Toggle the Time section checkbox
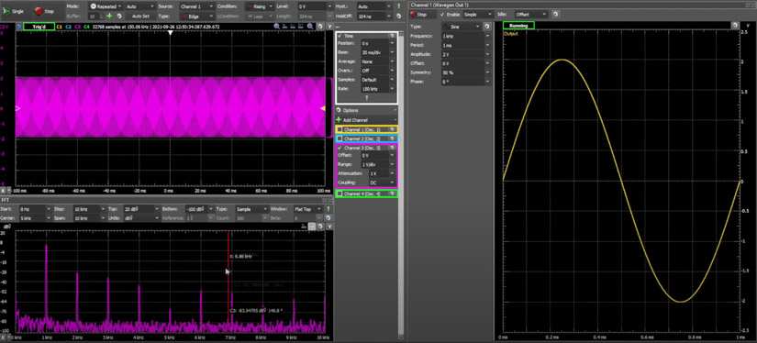The height and width of the screenshot is (343, 757). [x=340, y=36]
